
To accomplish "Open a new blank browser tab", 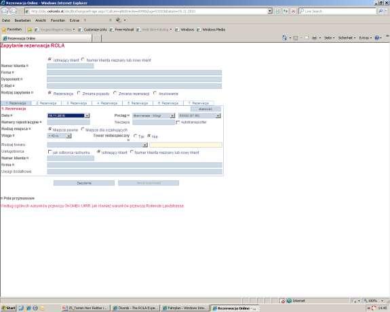I will click(97, 38).
